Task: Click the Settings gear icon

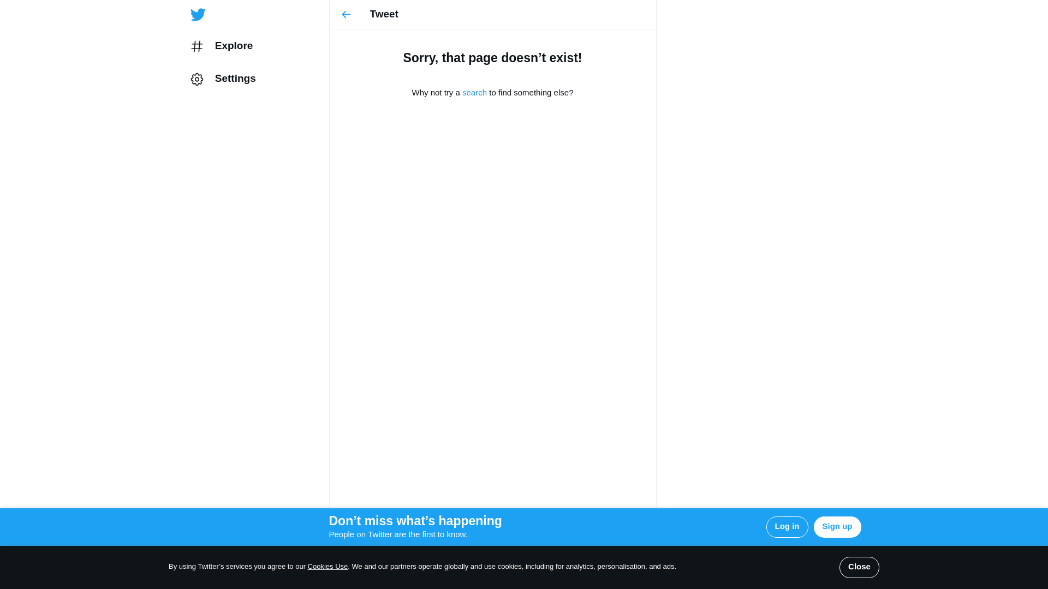Action: tap(197, 80)
